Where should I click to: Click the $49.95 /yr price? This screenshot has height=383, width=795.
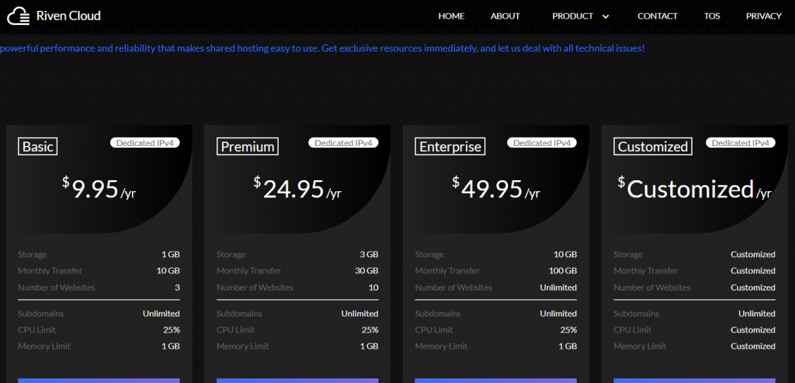(496, 189)
